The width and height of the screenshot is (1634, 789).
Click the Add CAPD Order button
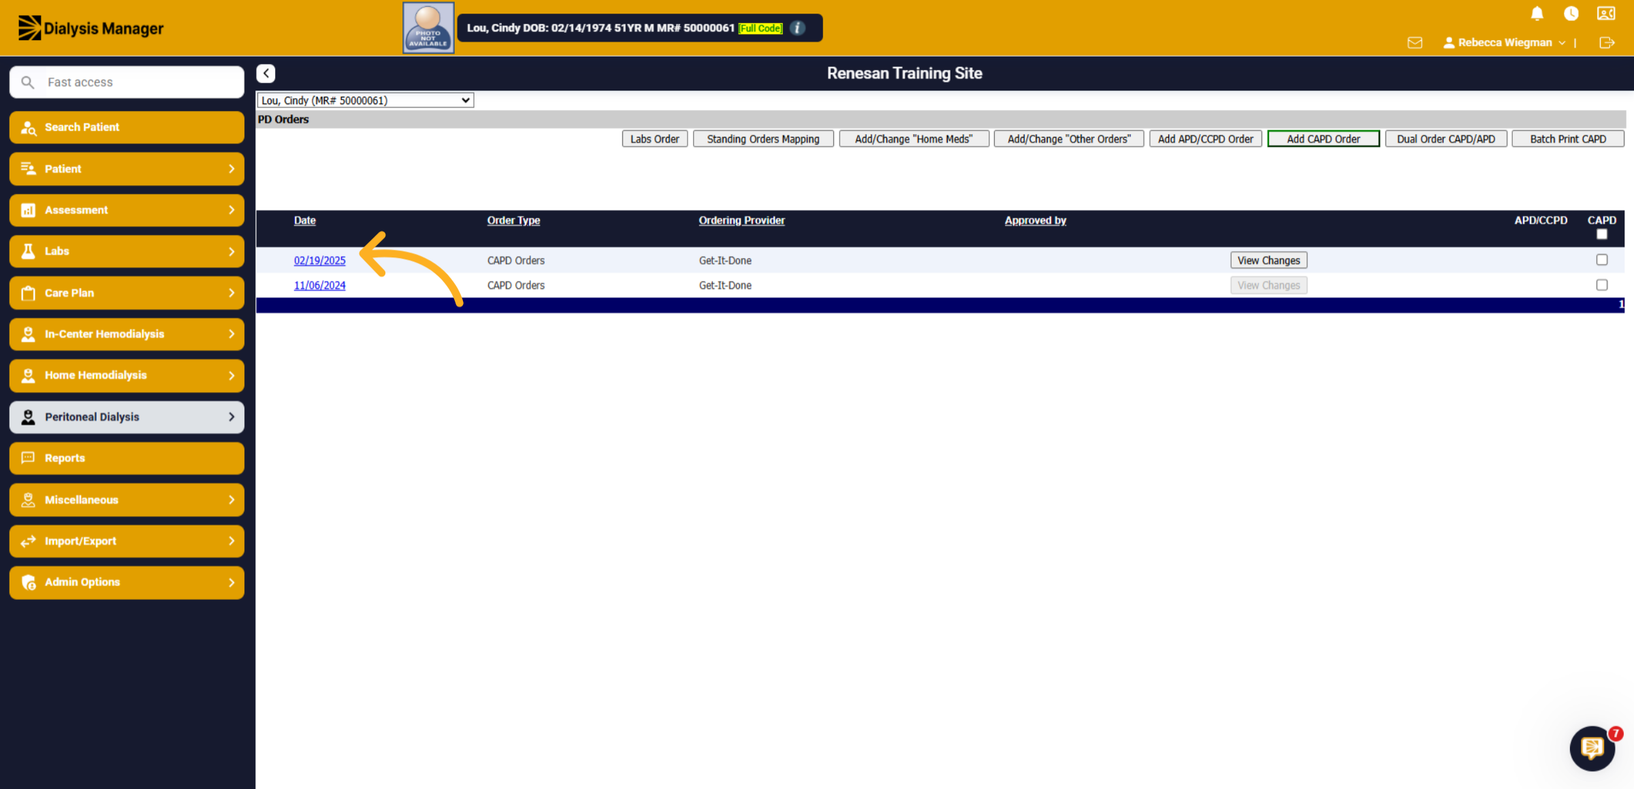pyautogui.click(x=1324, y=139)
